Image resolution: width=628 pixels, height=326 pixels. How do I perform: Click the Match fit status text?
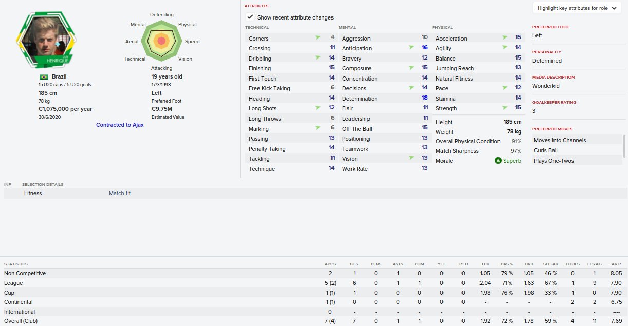120,193
